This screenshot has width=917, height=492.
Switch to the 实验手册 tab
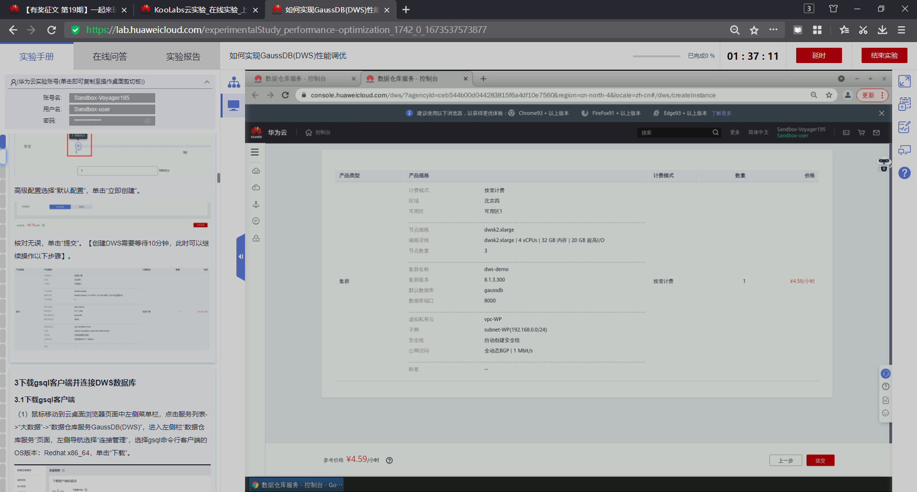tap(37, 56)
